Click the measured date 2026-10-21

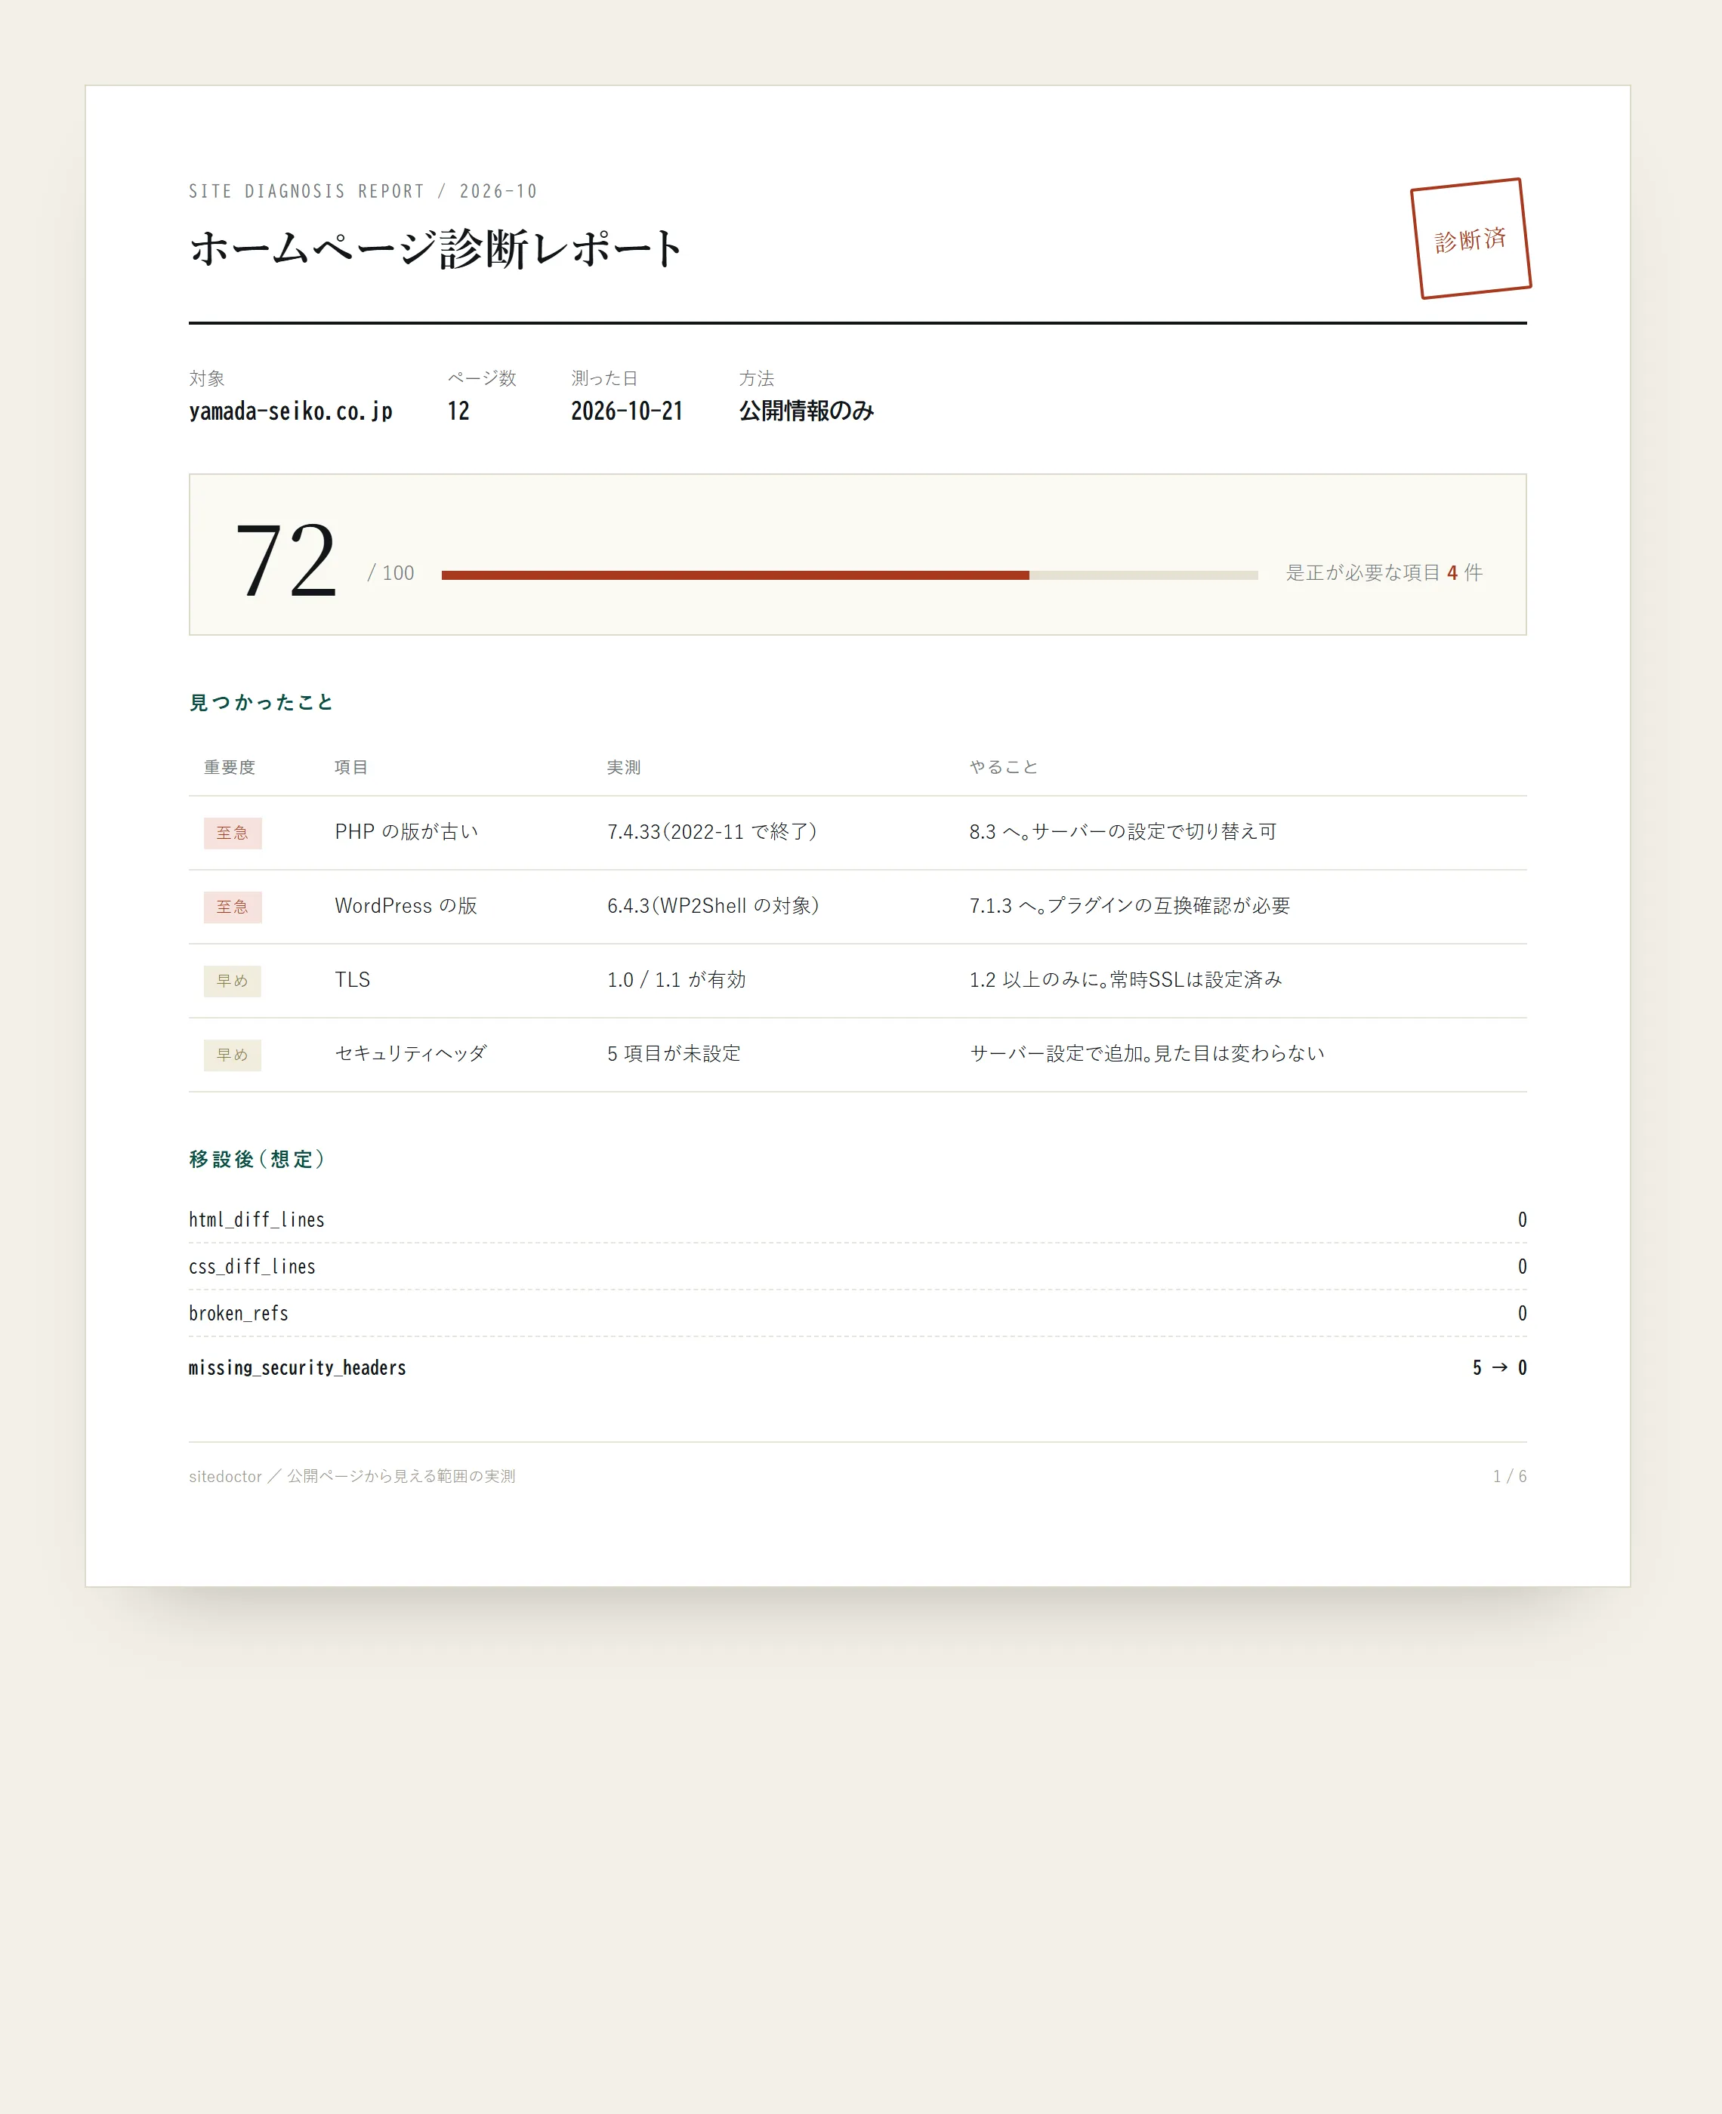click(627, 411)
